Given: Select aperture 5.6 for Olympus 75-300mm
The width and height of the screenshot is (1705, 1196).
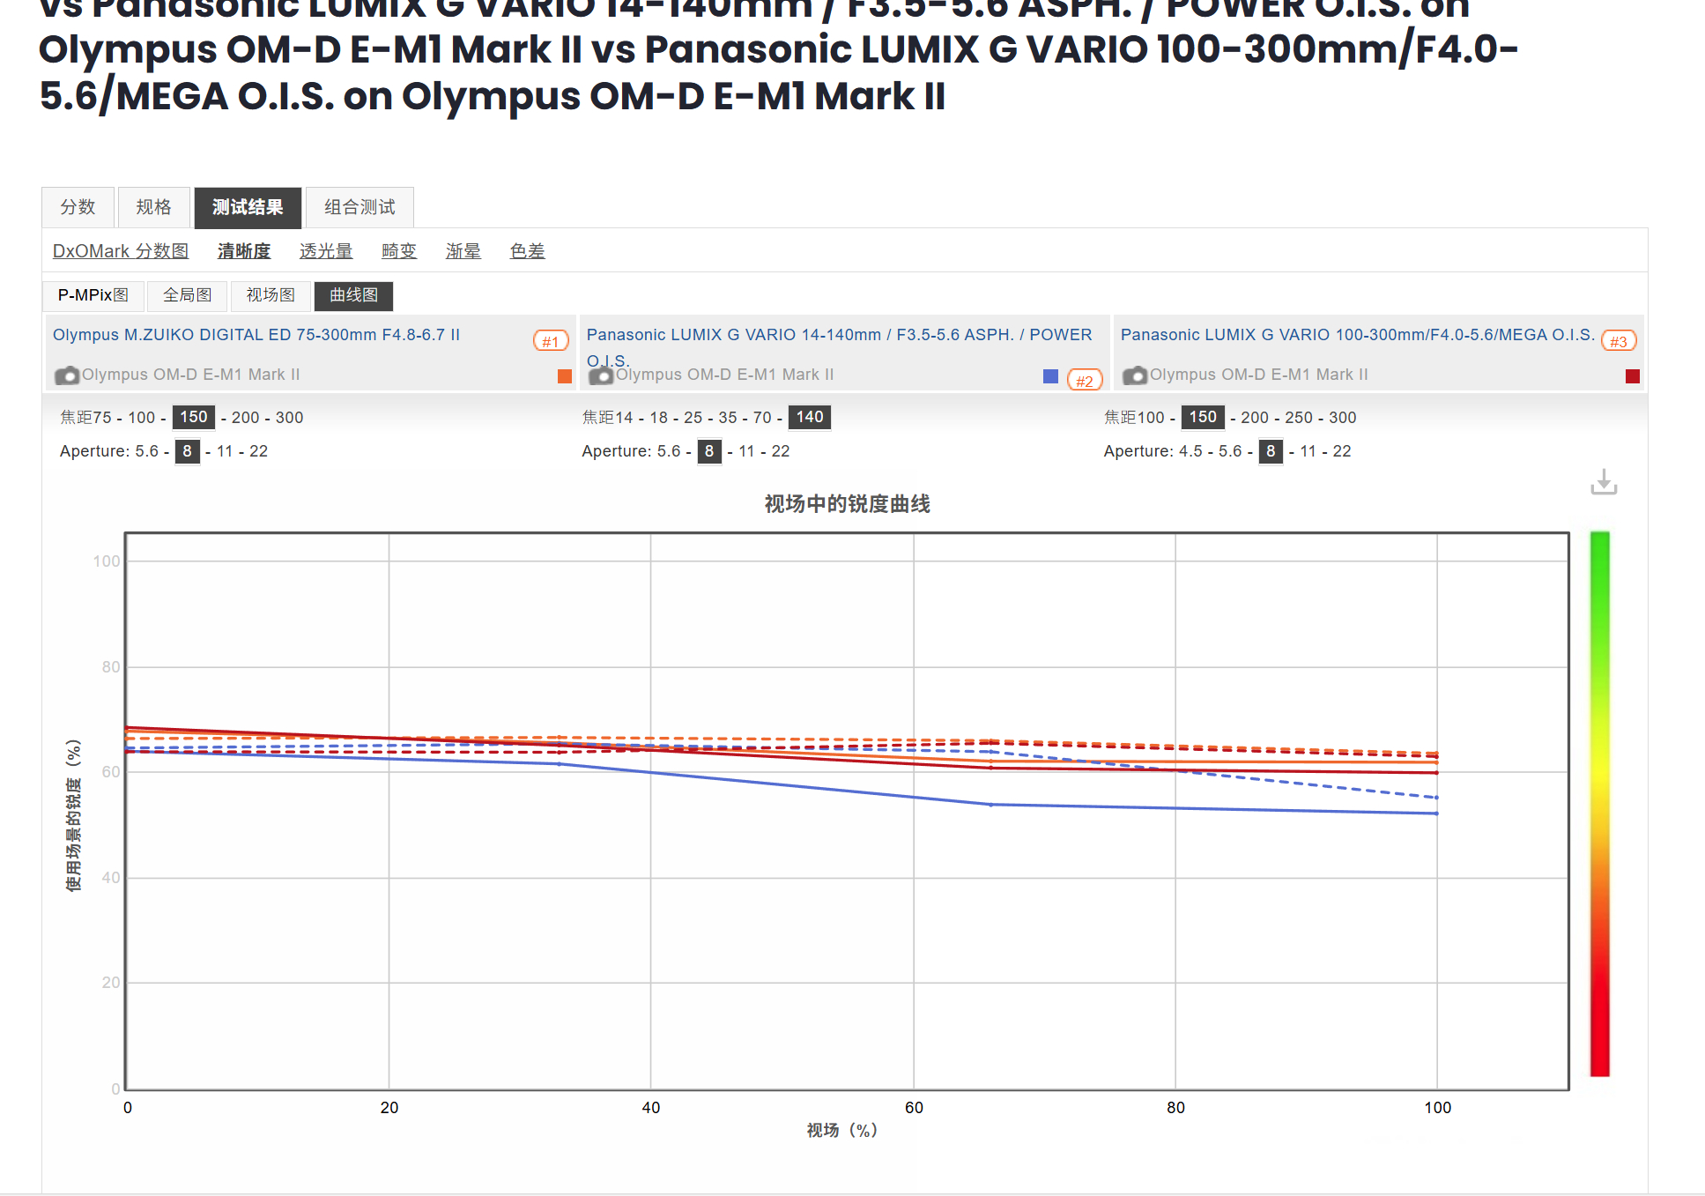Looking at the screenshot, I should coord(147,451).
